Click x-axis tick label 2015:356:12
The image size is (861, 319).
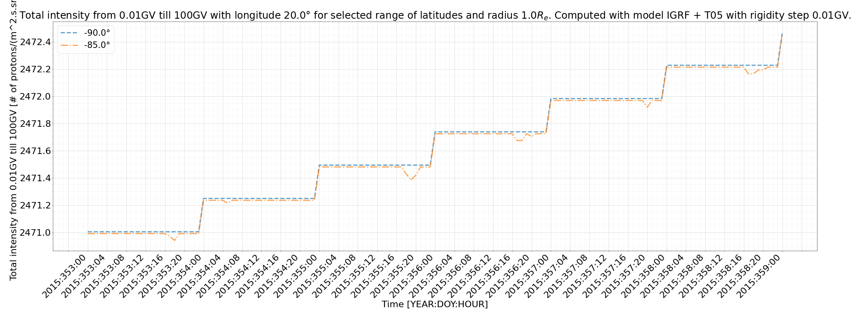[470, 276]
